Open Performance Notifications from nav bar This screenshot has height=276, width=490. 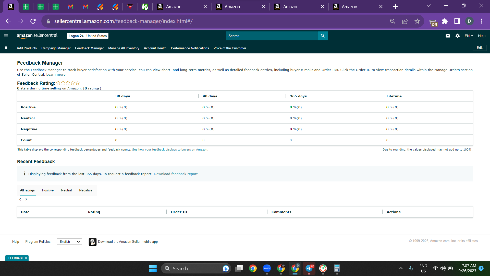pos(190,48)
